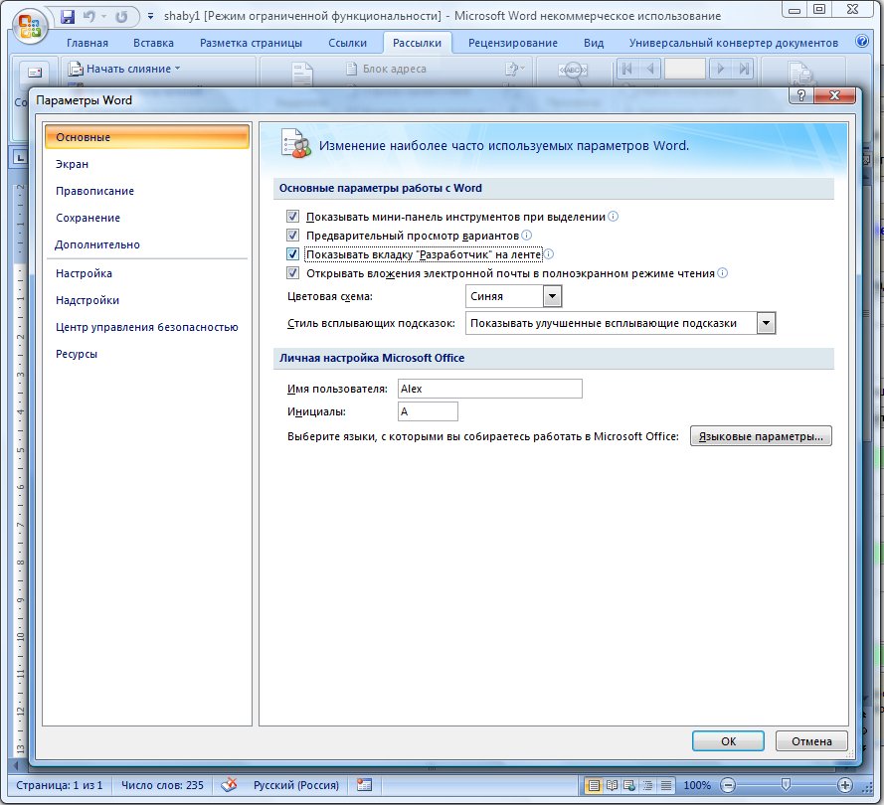
Task: Open the Rules dropdown icon in ribbon
Action: point(514,69)
